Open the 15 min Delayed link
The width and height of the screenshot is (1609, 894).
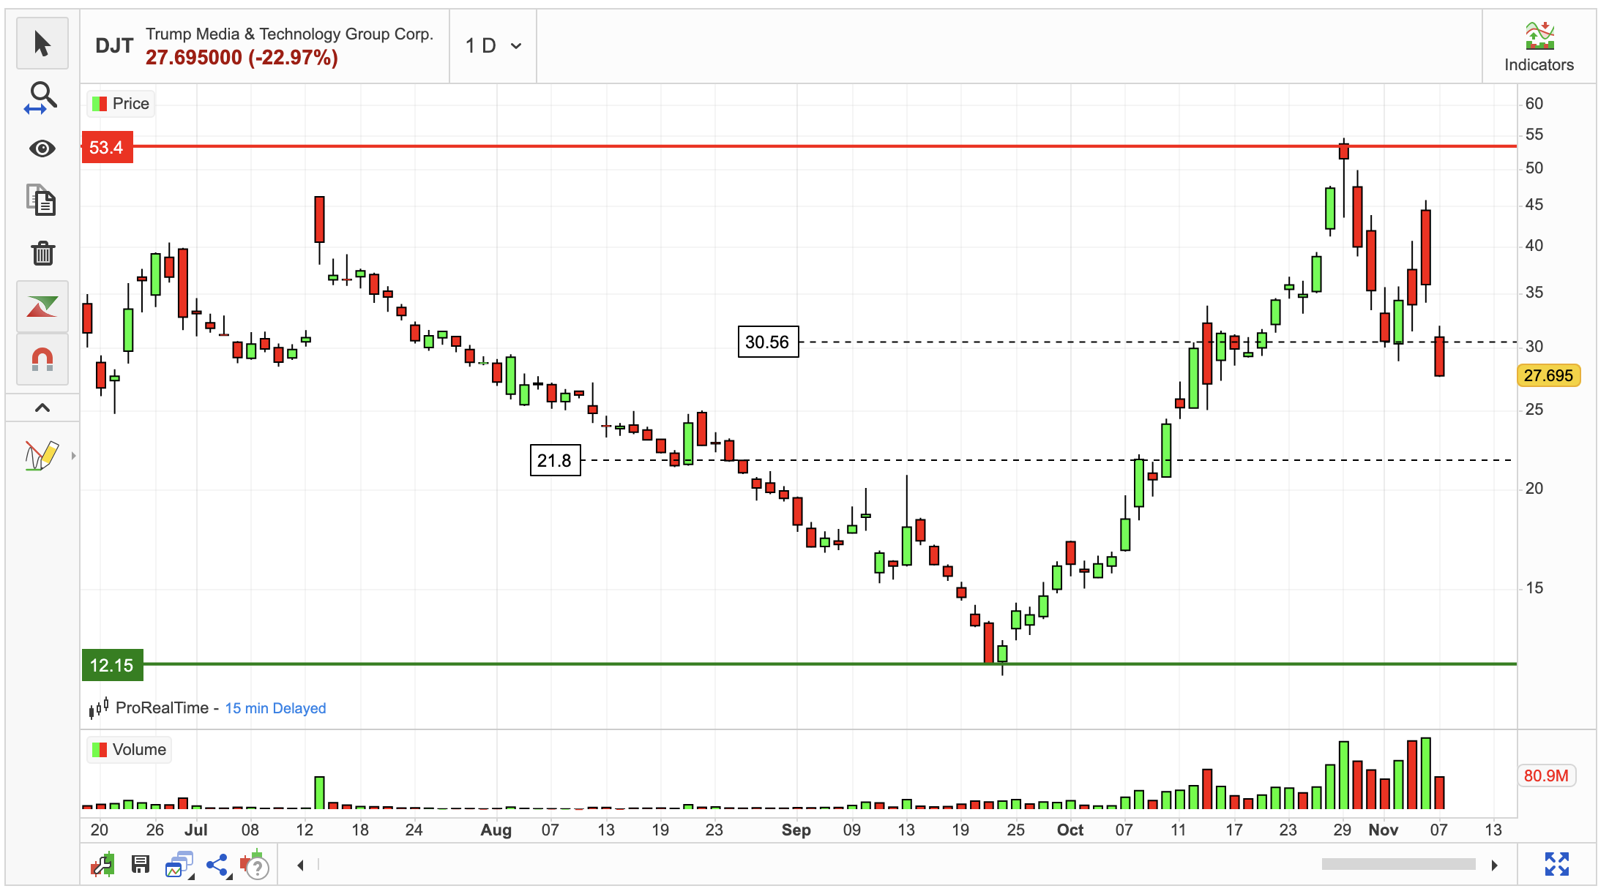pyautogui.click(x=275, y=708)
